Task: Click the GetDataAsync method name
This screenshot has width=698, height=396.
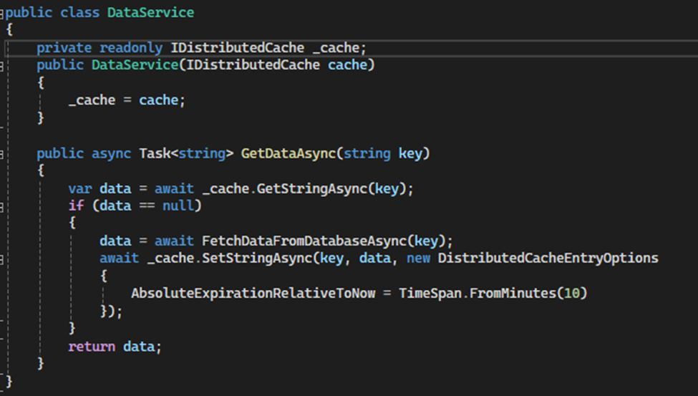Action: (x=288, y=154)
